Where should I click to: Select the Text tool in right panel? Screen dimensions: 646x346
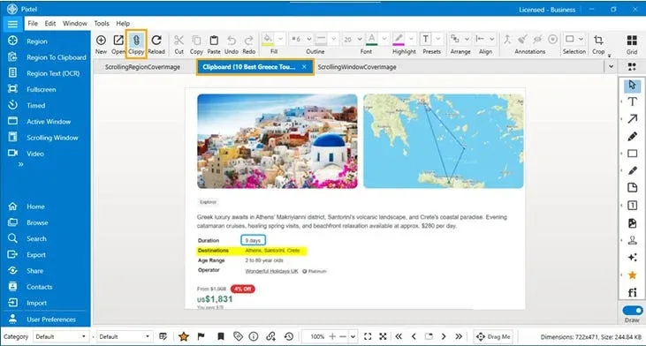point(632,102)
